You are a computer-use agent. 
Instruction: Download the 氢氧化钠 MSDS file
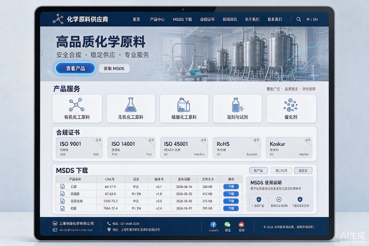(231, 201)
